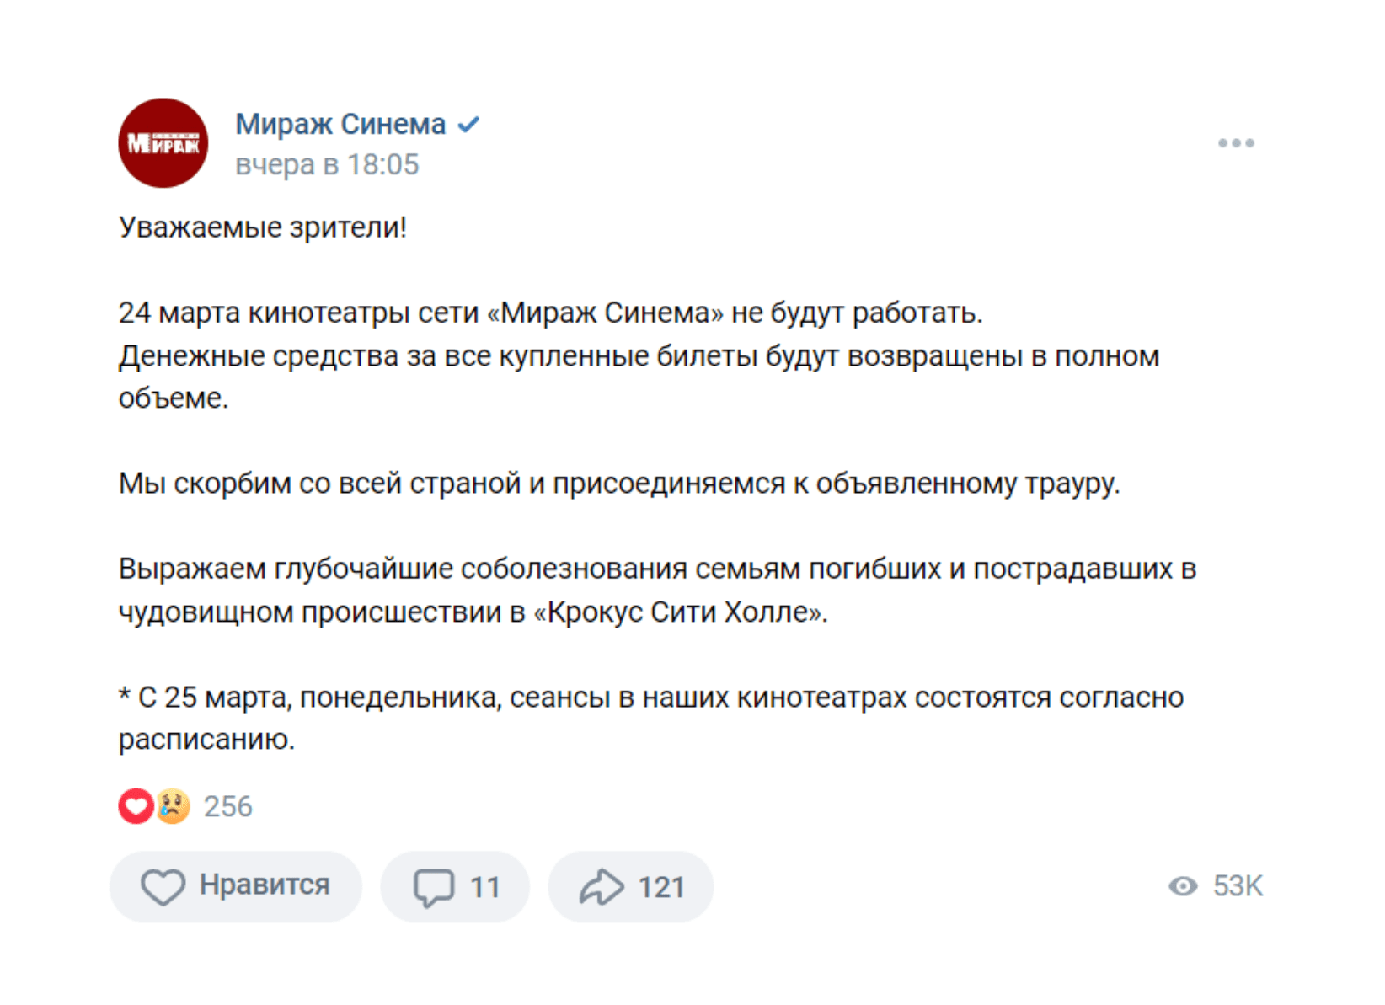The width and height of the screenshot is (1385, 1005).
Task: Open the Мираж Синема round avatar logo
Action: pos(163,143)
